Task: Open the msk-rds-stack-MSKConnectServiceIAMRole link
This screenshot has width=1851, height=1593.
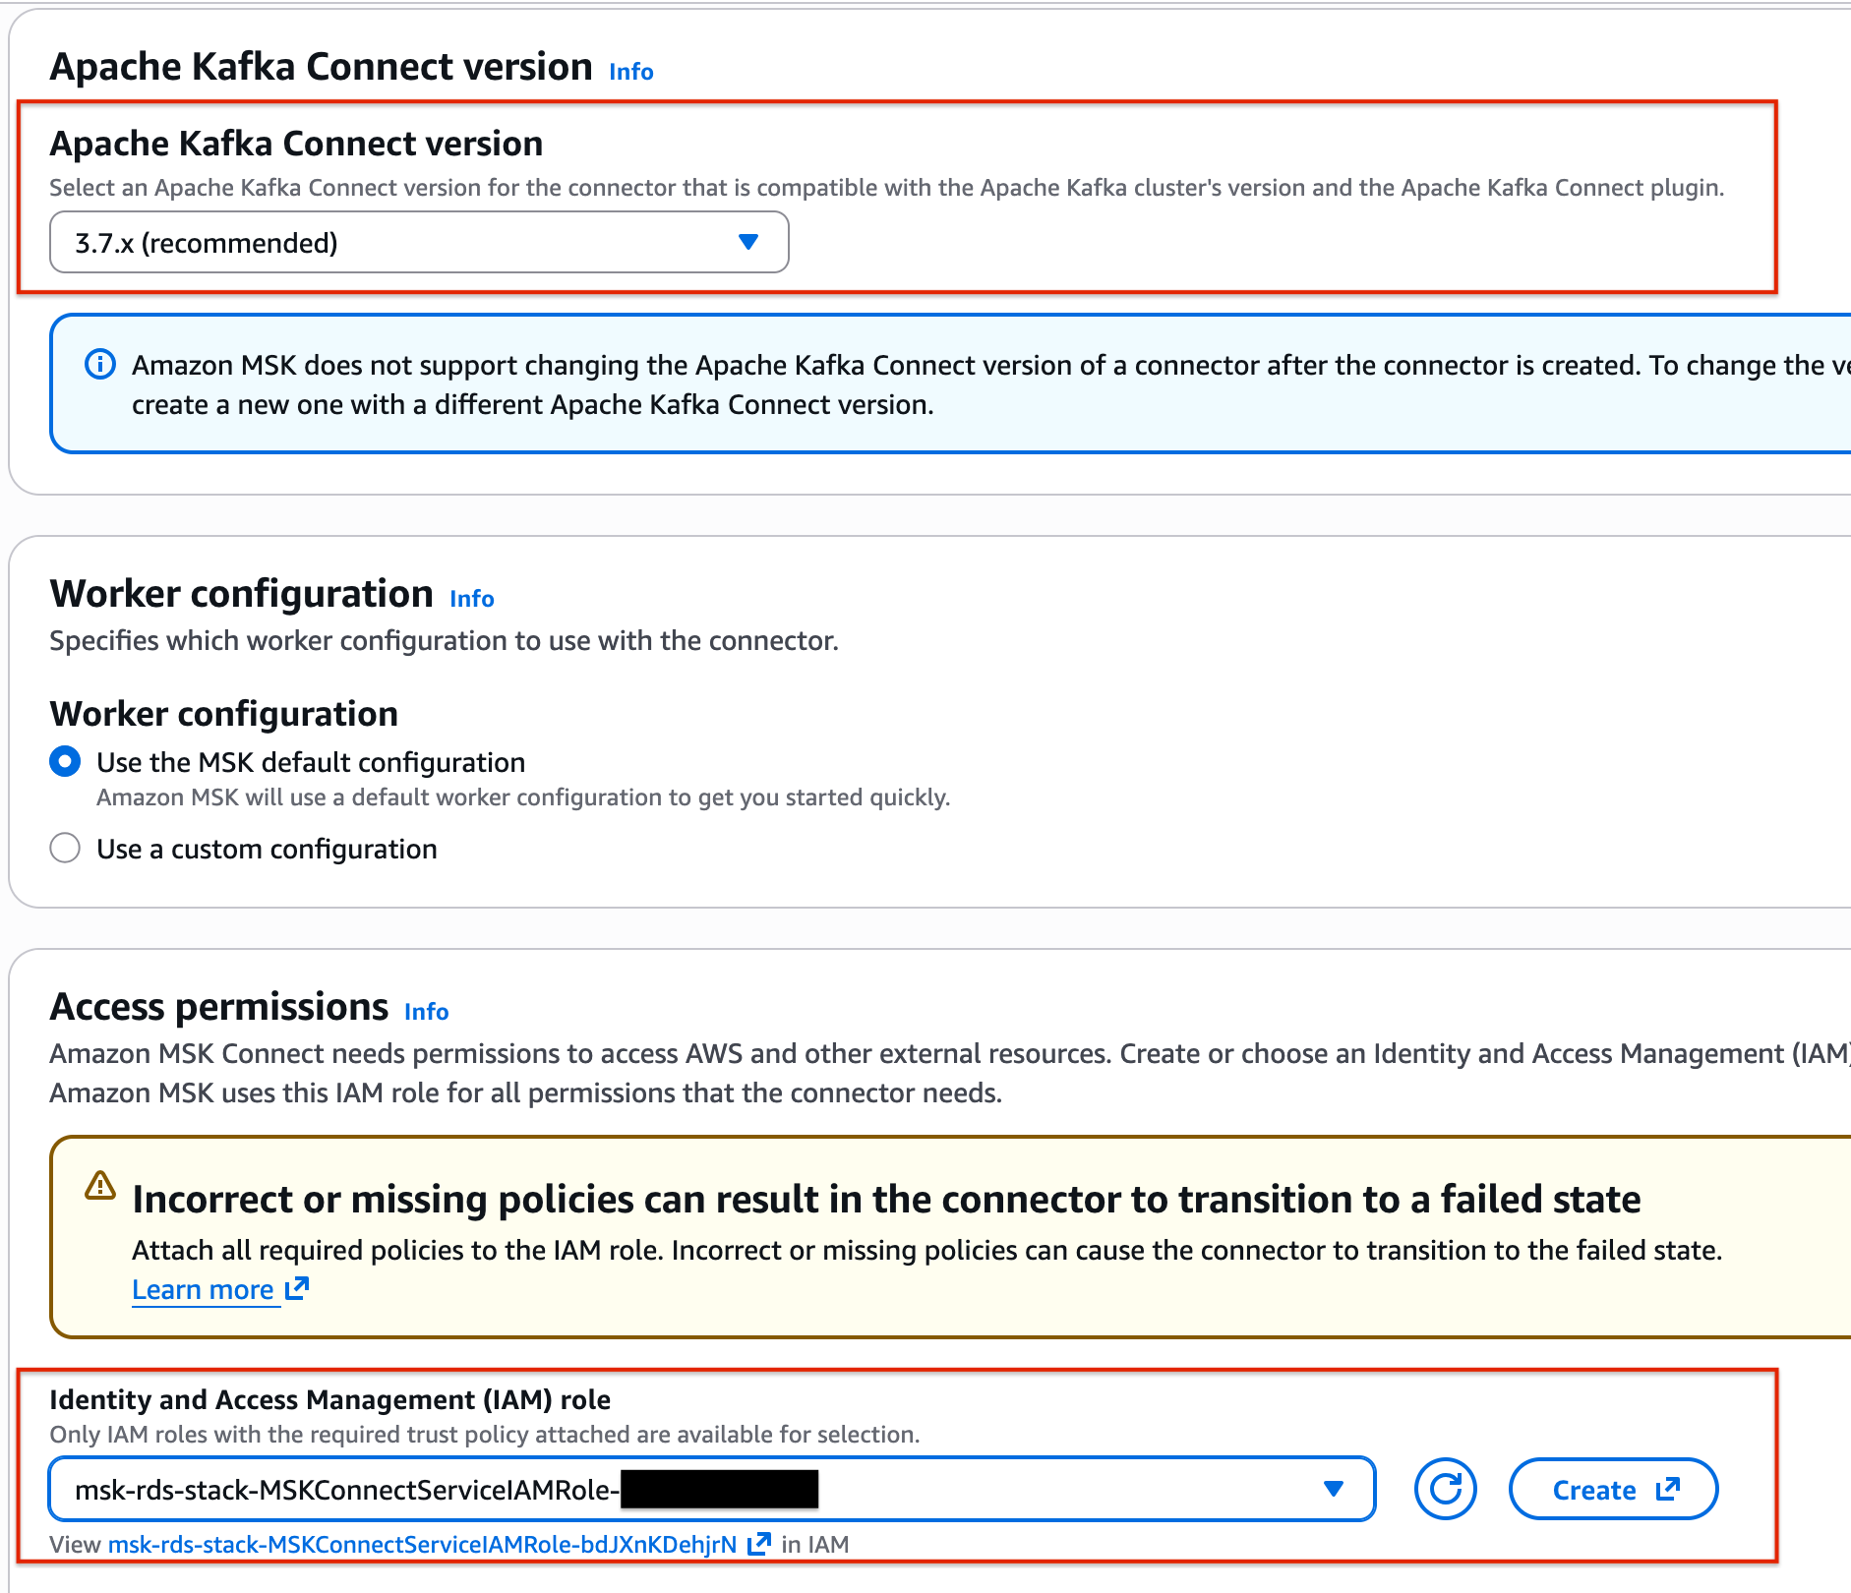Action: tap(422, 1544)
